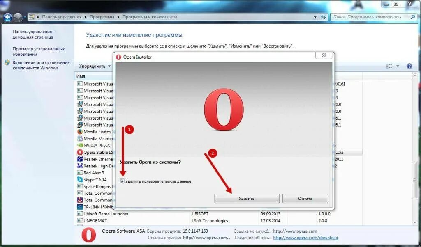Image resolution: width=421 pixels, height=247 pixels.
Task: Click the '17.03.2014' date cell
Action: pos(271,221)
